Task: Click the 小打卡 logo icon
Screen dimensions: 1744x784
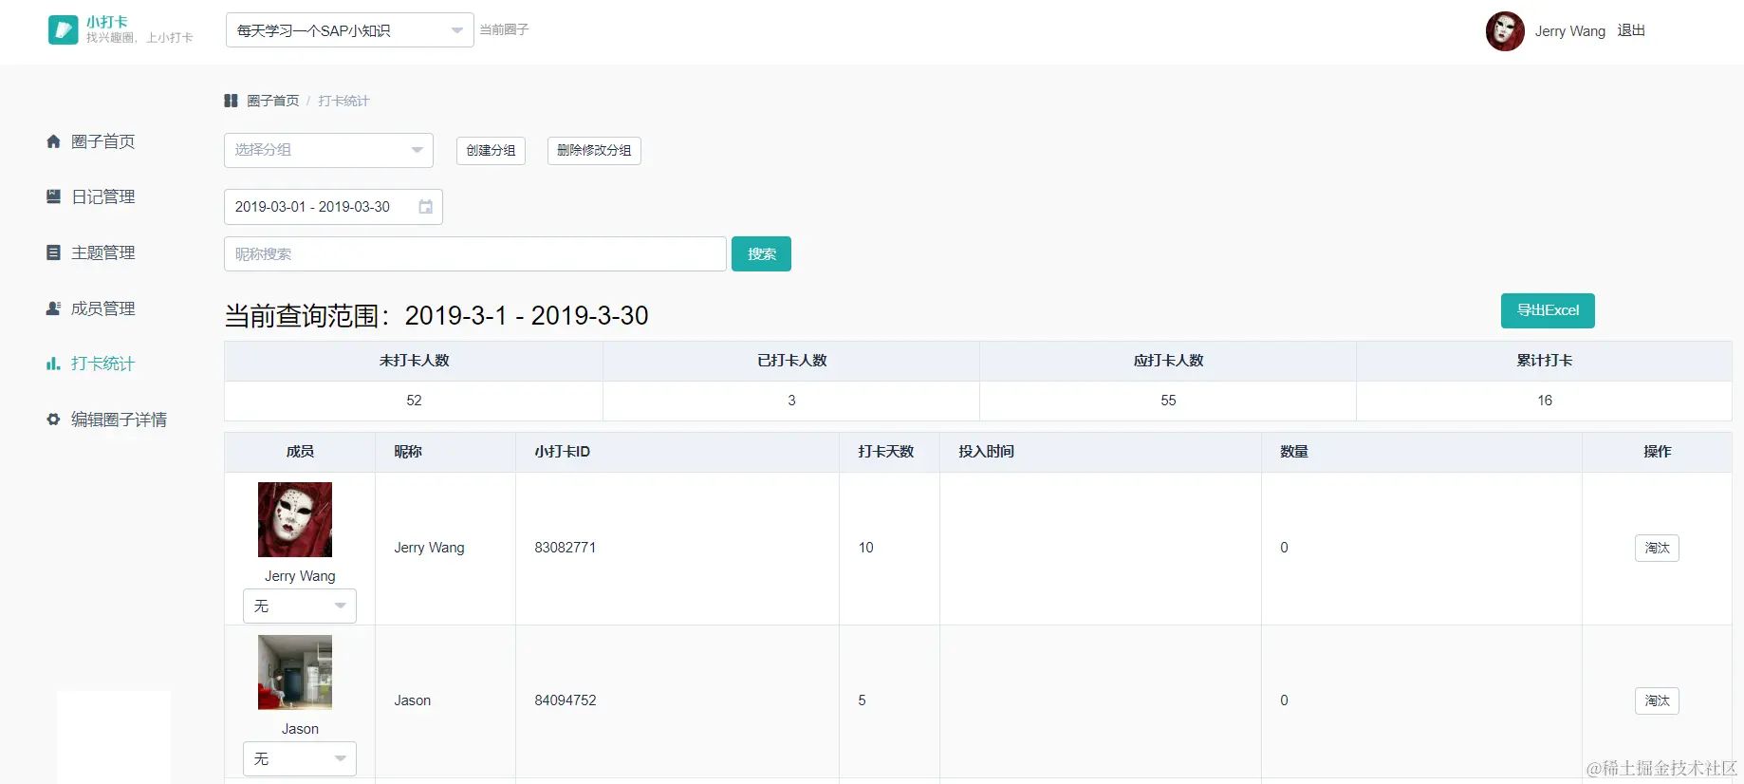Action: pos(64,30)
